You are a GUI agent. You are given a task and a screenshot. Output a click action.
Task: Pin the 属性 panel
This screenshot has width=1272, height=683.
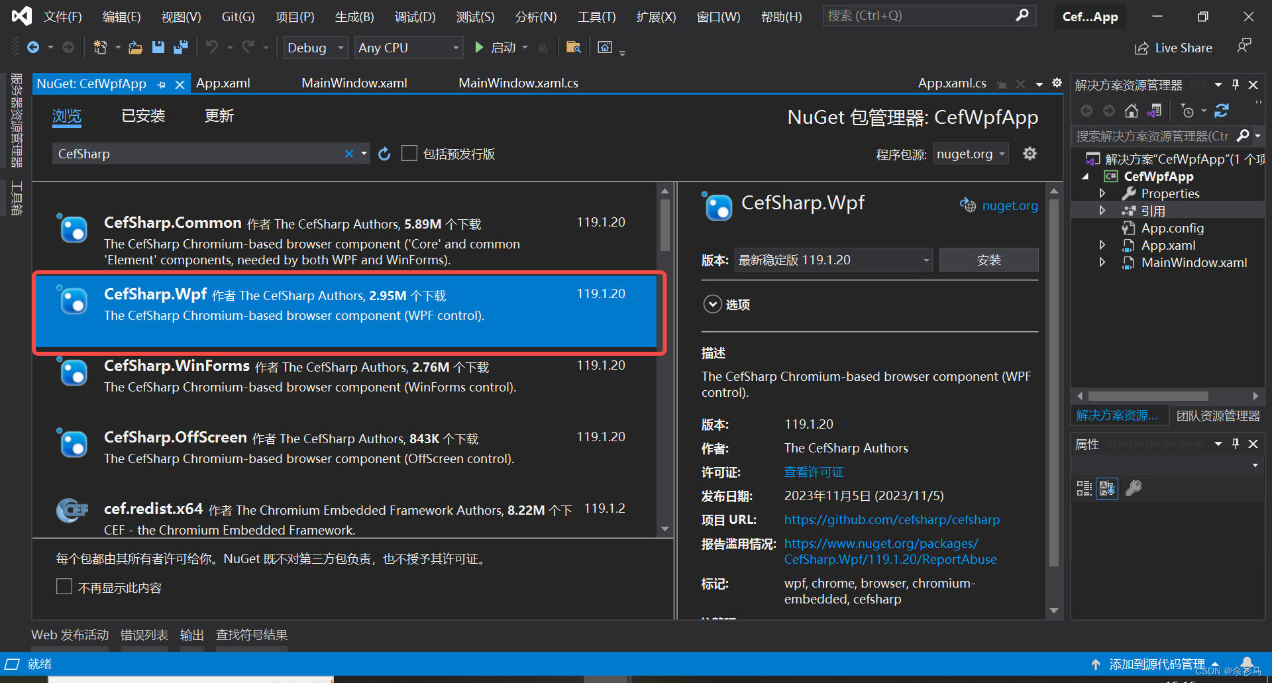pos(1235,444)
